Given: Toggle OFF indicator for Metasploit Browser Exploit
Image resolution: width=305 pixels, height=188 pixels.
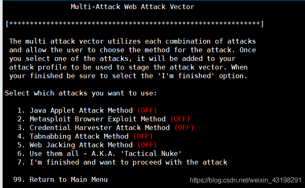Looking at the screenshot, I should pos(180,119).
